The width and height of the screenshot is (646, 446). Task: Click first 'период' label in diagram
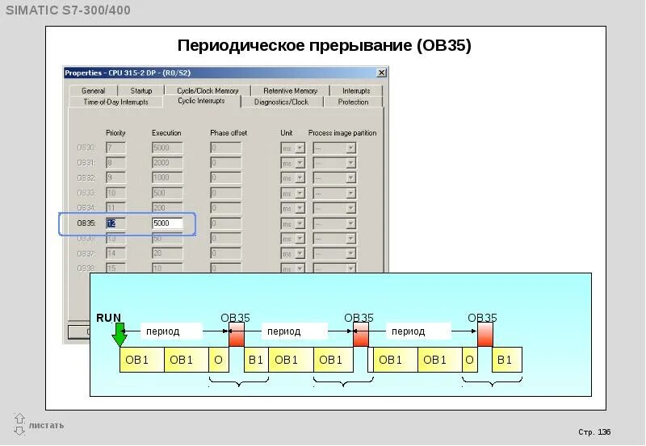[163, 331]
